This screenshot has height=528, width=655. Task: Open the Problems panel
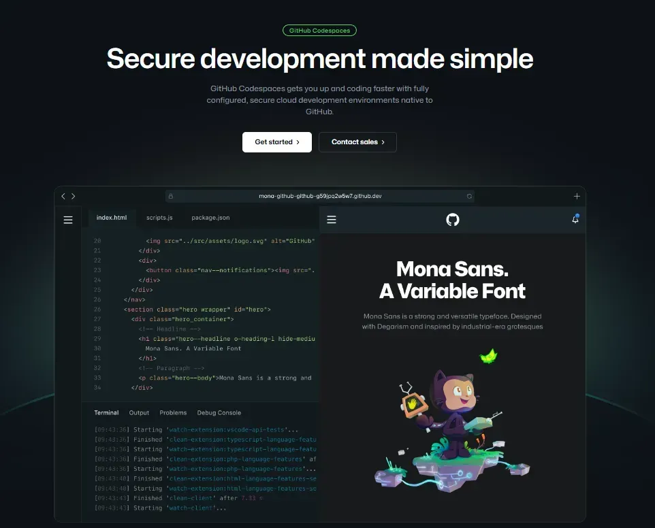[x=173, y=412]
